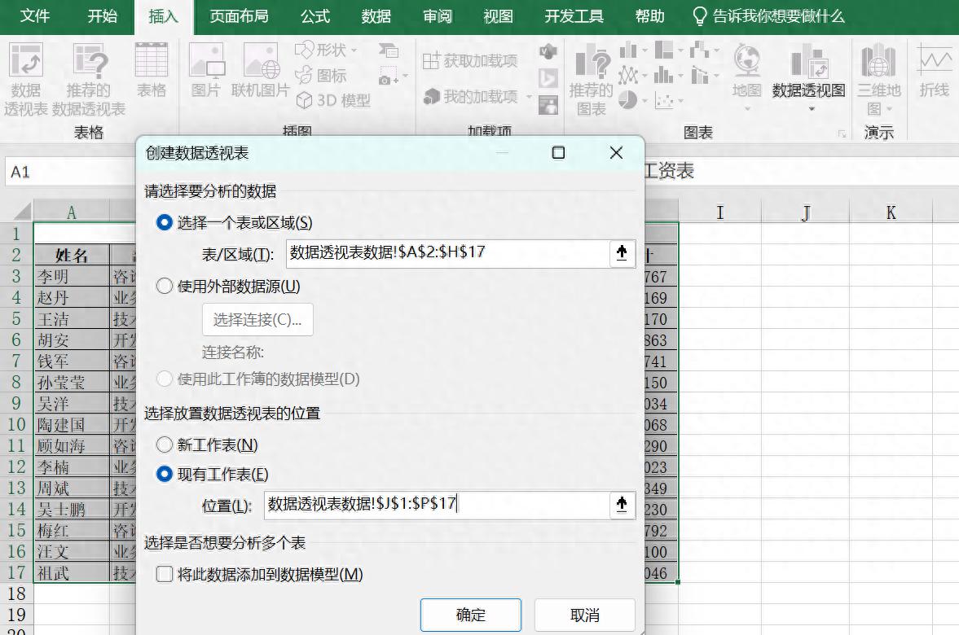Switch to the Home (开始) tab
959x635 pixels.
click(102, 16)
